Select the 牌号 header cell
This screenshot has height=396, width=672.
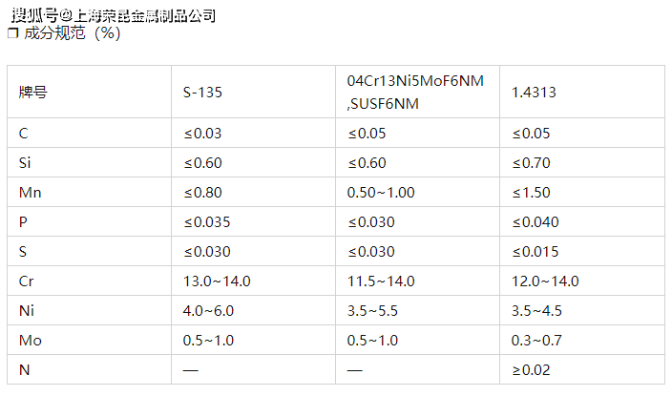tap(33, 93)
